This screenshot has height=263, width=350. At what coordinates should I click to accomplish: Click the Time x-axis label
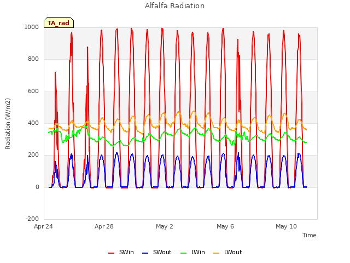[x=310, y=235]
